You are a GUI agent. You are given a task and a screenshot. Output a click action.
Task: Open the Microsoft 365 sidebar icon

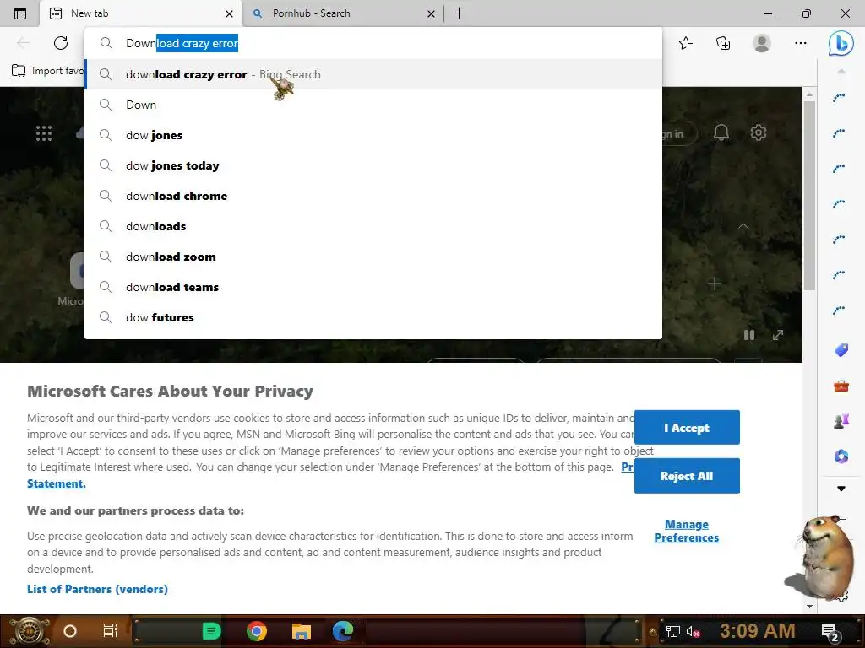point(841,456)
